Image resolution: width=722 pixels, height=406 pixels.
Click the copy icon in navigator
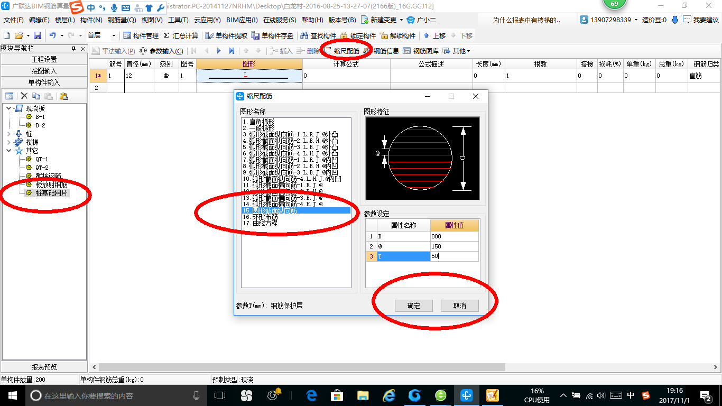click(x=36, y=96)
